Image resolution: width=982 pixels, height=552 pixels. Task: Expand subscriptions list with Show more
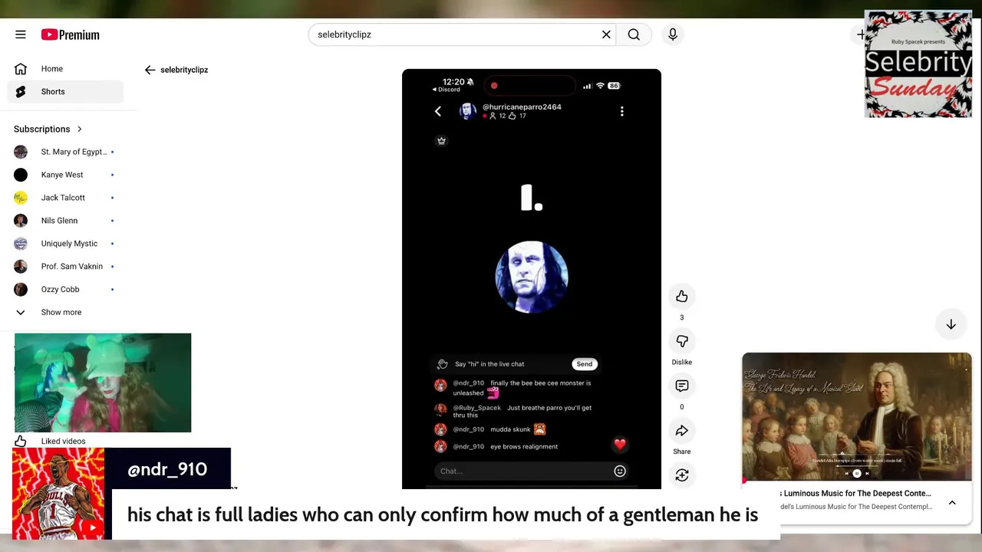61,313
